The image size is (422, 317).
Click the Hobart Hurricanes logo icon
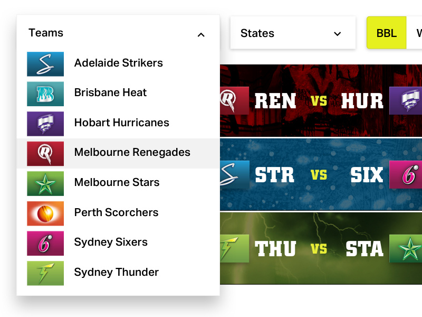tap(45, 123)
